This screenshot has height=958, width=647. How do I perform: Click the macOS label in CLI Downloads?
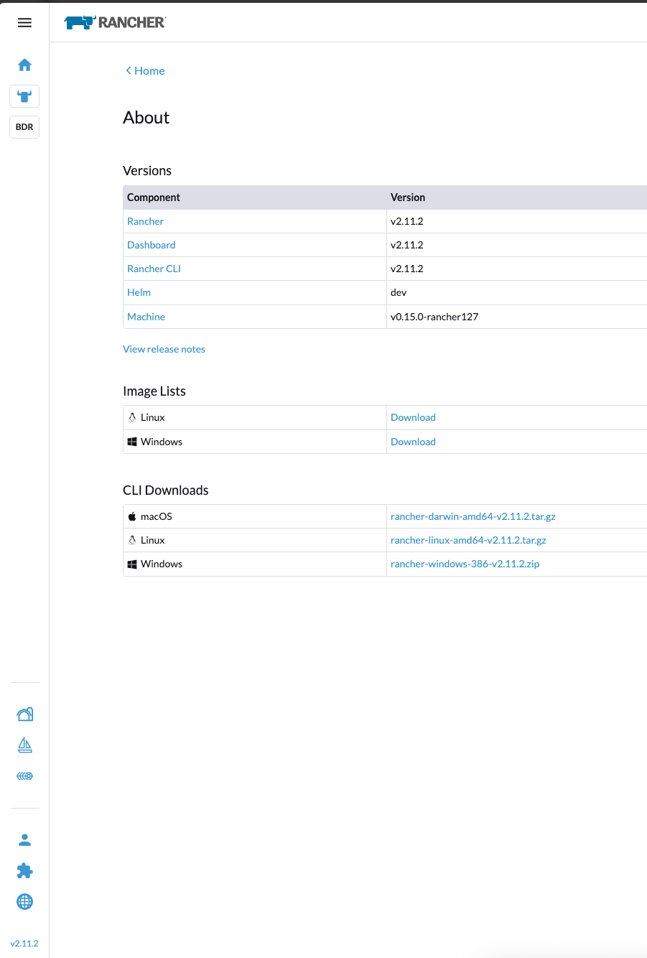point(157,516)
